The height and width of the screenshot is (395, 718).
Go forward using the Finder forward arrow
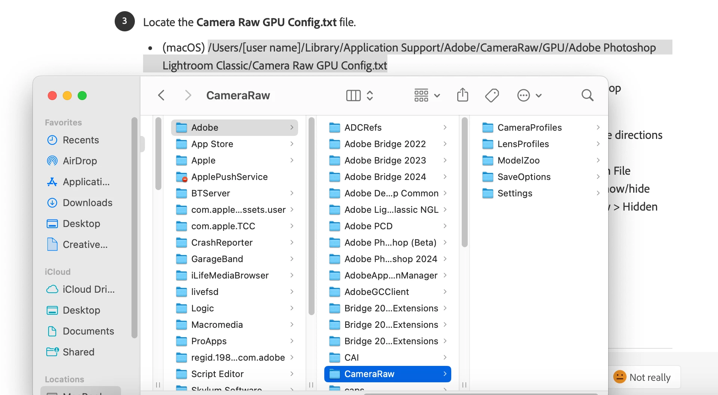(x=188, y=95)
